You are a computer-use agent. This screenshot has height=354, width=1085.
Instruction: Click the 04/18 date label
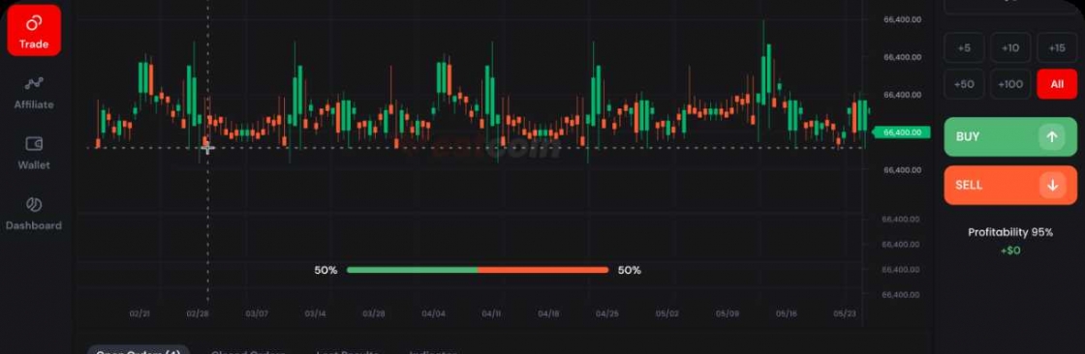pyautogui.click(x=548, y=314)
